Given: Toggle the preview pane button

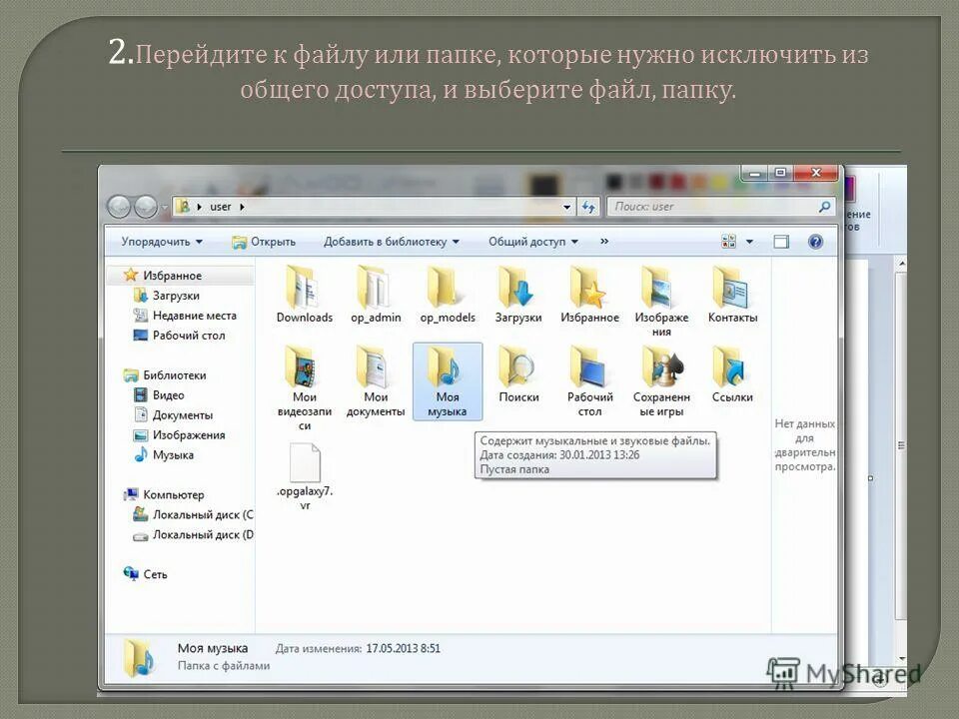Looking at the screenshot, I should [x=779, y=241].
